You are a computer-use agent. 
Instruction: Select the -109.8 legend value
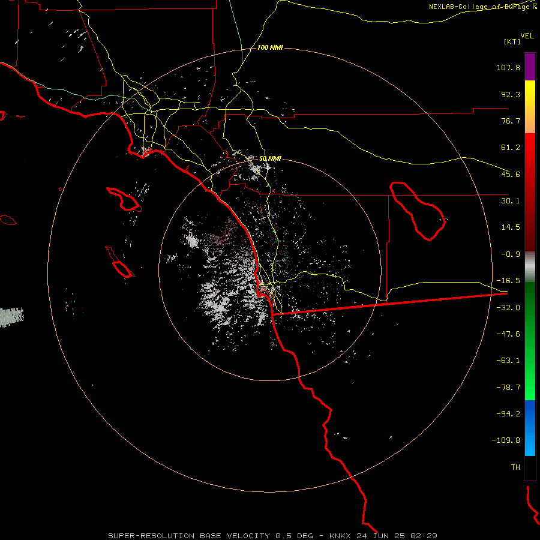pyautogui.click(x=506, y=440)
